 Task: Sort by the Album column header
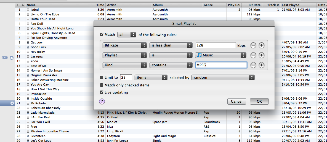click(x=177, y=5)
